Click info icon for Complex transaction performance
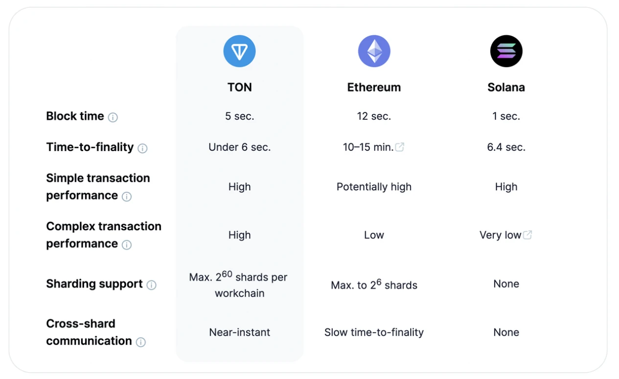The image size is (619, 379). pyautogui.click(x=127, y=245)
